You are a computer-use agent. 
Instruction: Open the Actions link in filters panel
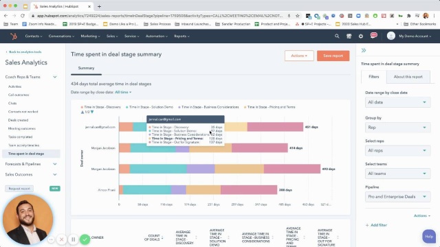click(422, 215)
